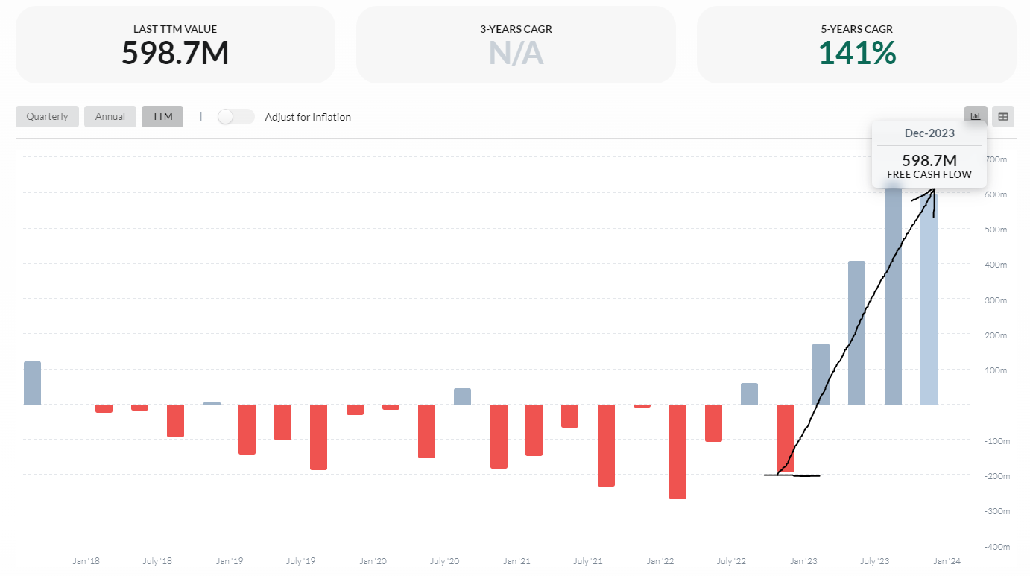This screenshot has height=576, width=1030.
Task: Click the Adjust for Inflation label text
Action: (x=308, y=117)
